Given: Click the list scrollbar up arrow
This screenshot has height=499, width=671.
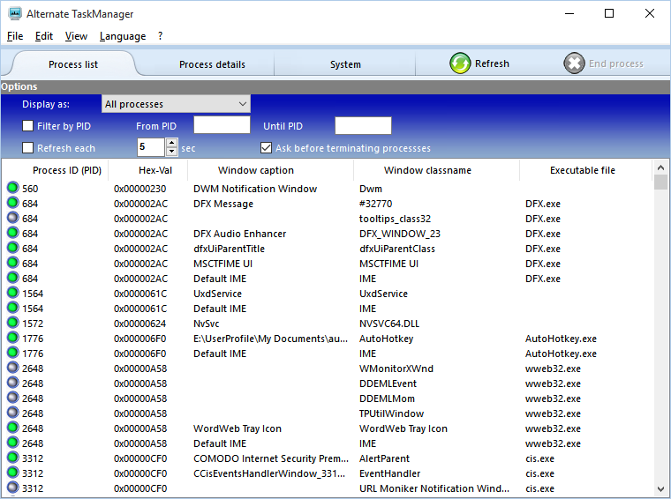Looking at the screenshot, I should (x=660, y=168).
